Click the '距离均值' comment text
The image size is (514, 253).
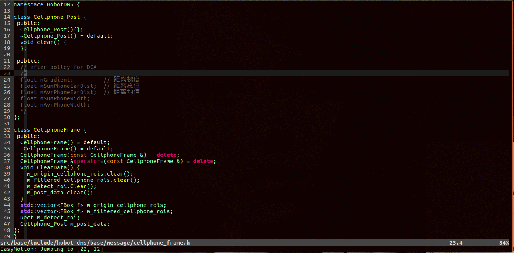point(126,92)
